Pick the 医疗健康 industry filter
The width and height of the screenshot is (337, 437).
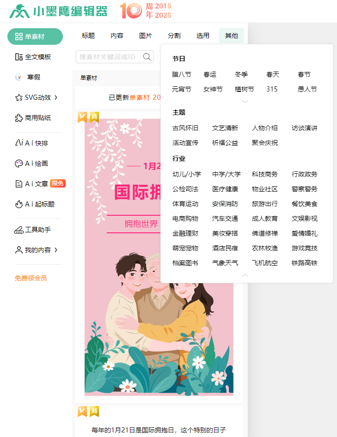point(225,189)
